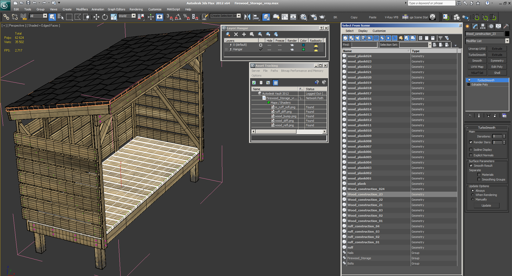Viewport: 512px width, 276px height.
Task: Click the Find field in Select From Scene
Action: click(364, 45)
